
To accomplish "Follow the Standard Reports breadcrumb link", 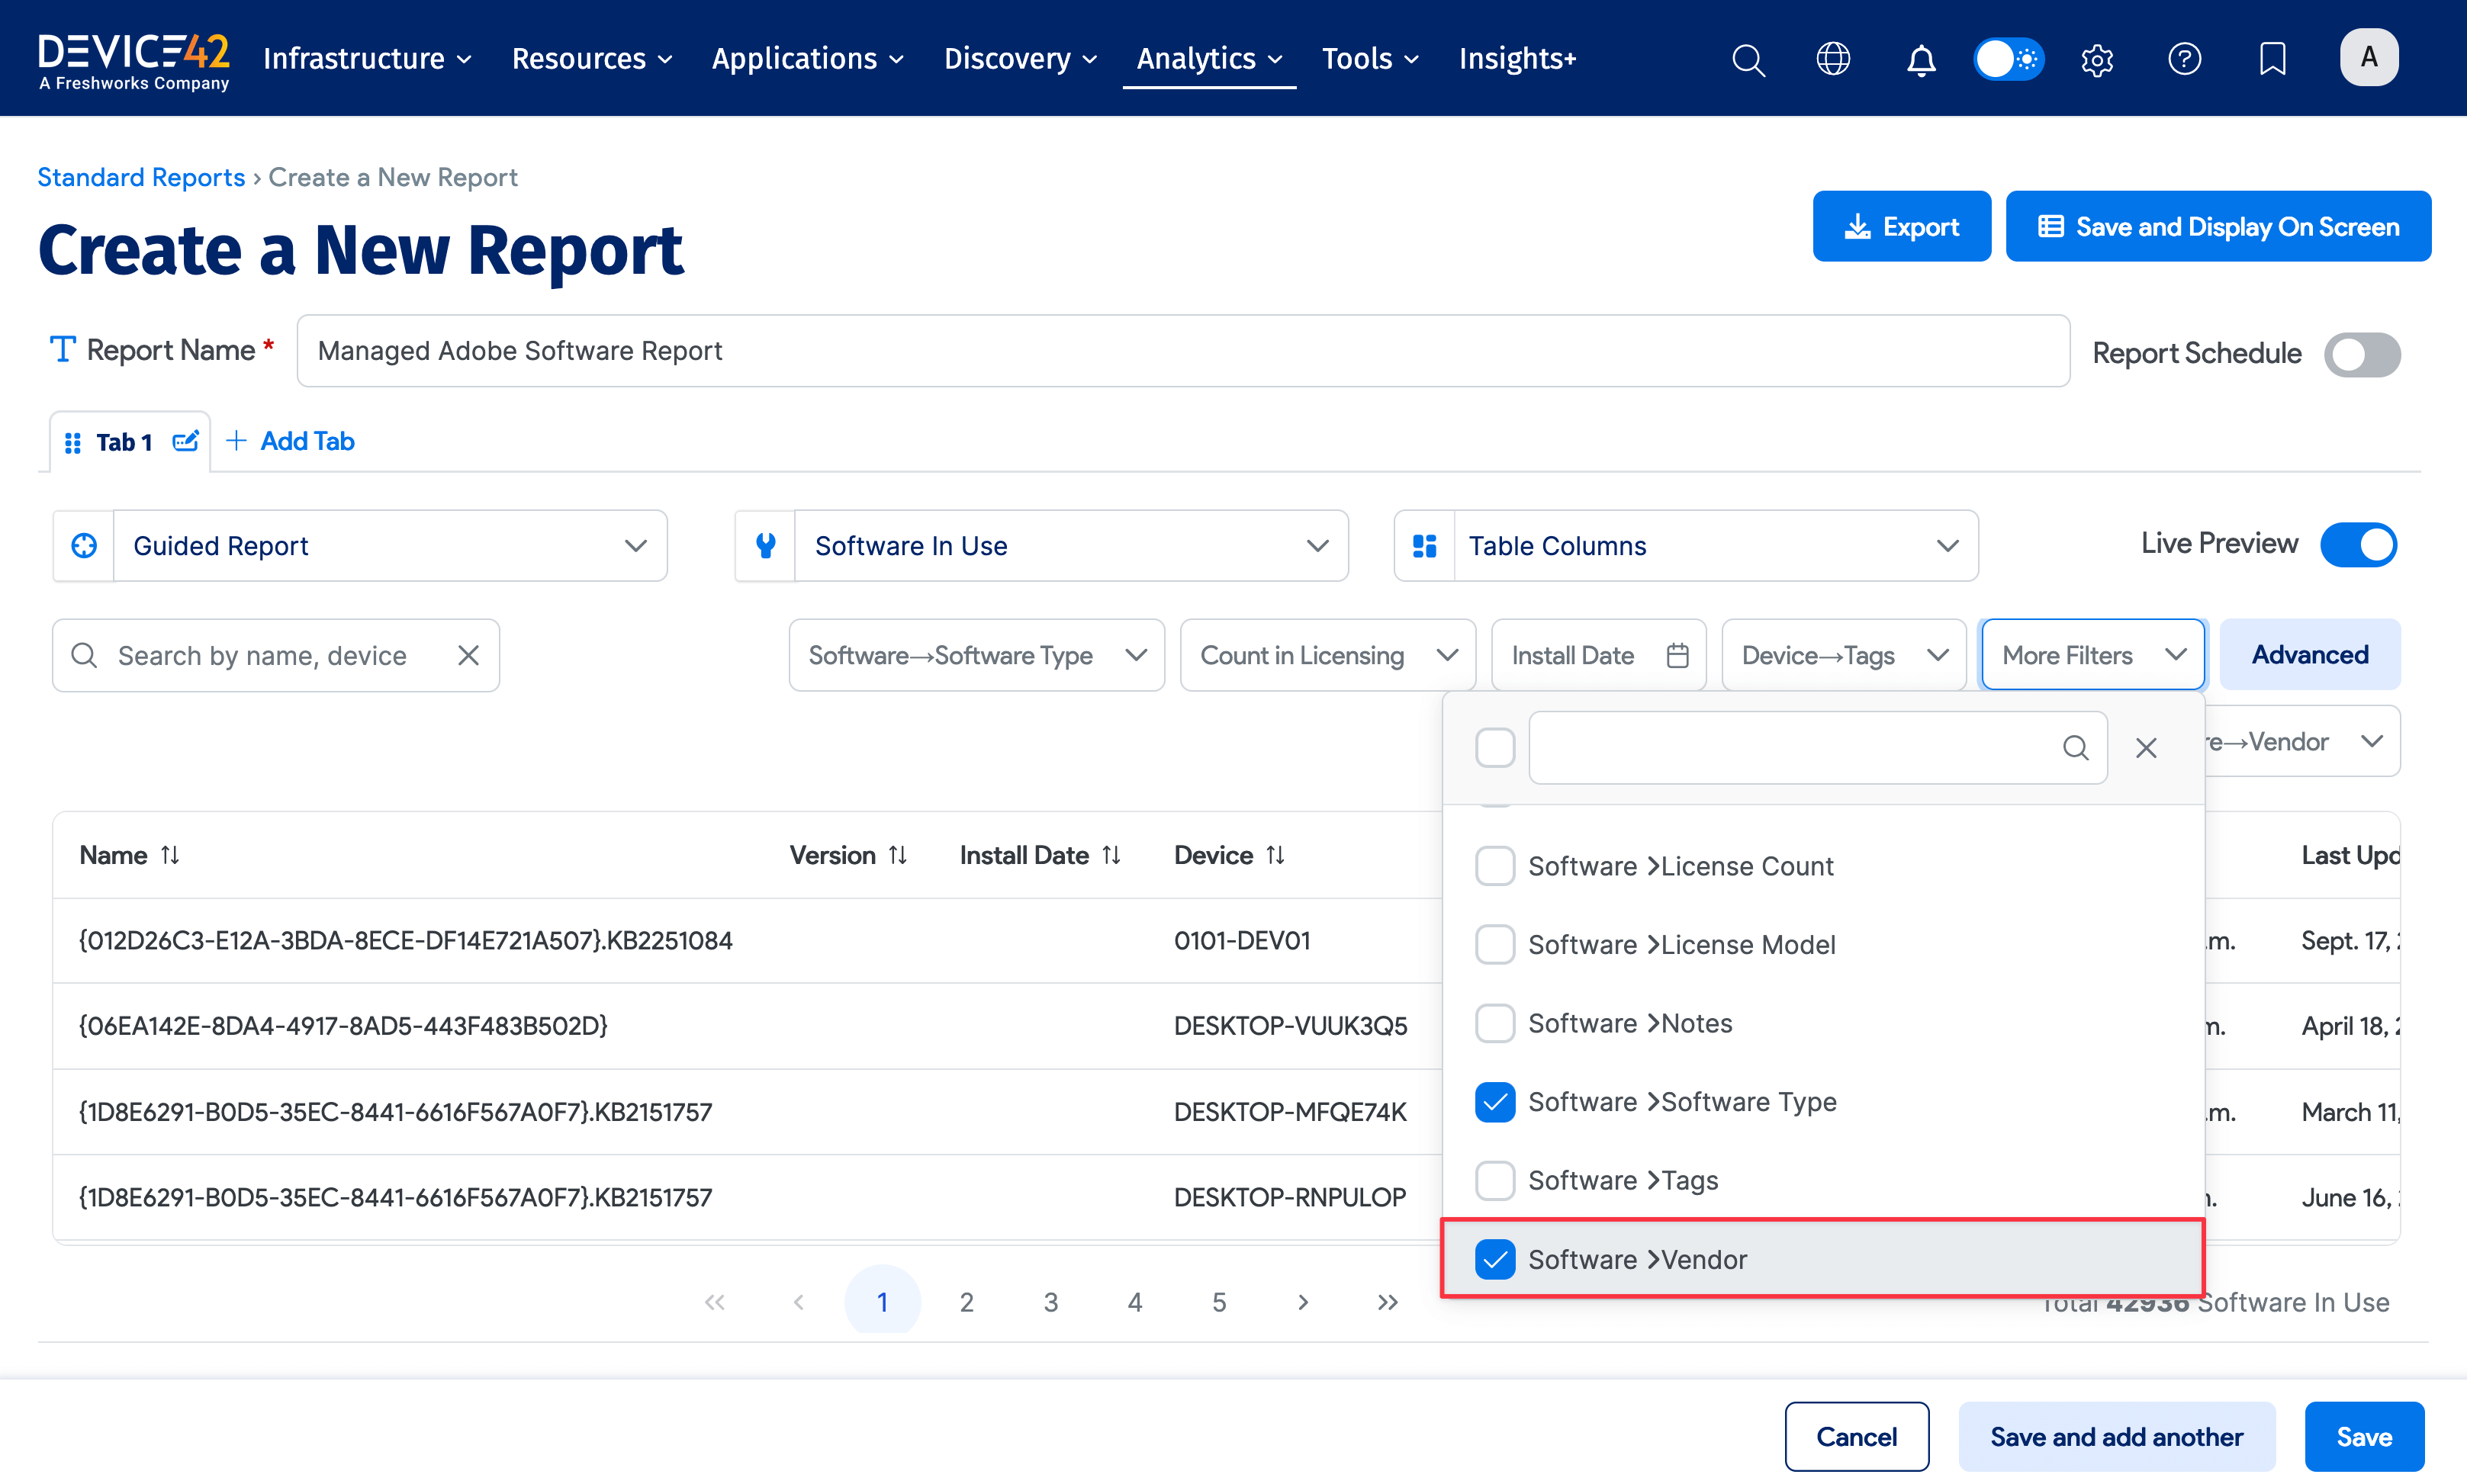I will [x=141, y=177].
